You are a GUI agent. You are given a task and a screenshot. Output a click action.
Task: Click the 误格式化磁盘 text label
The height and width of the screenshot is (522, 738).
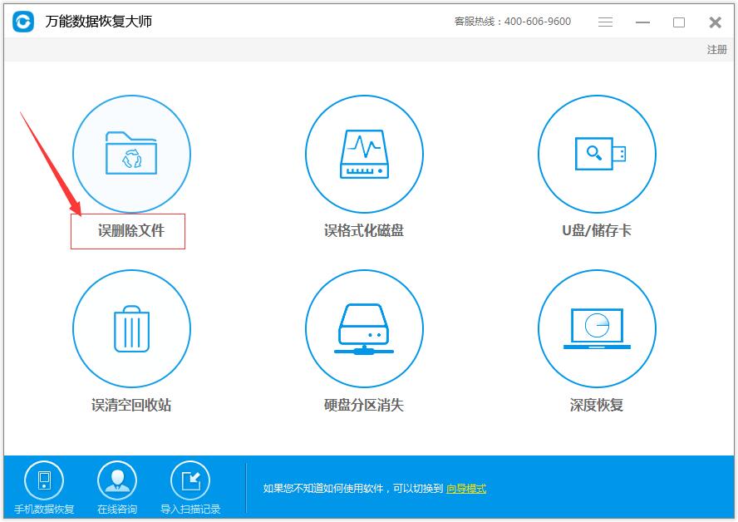364,231
